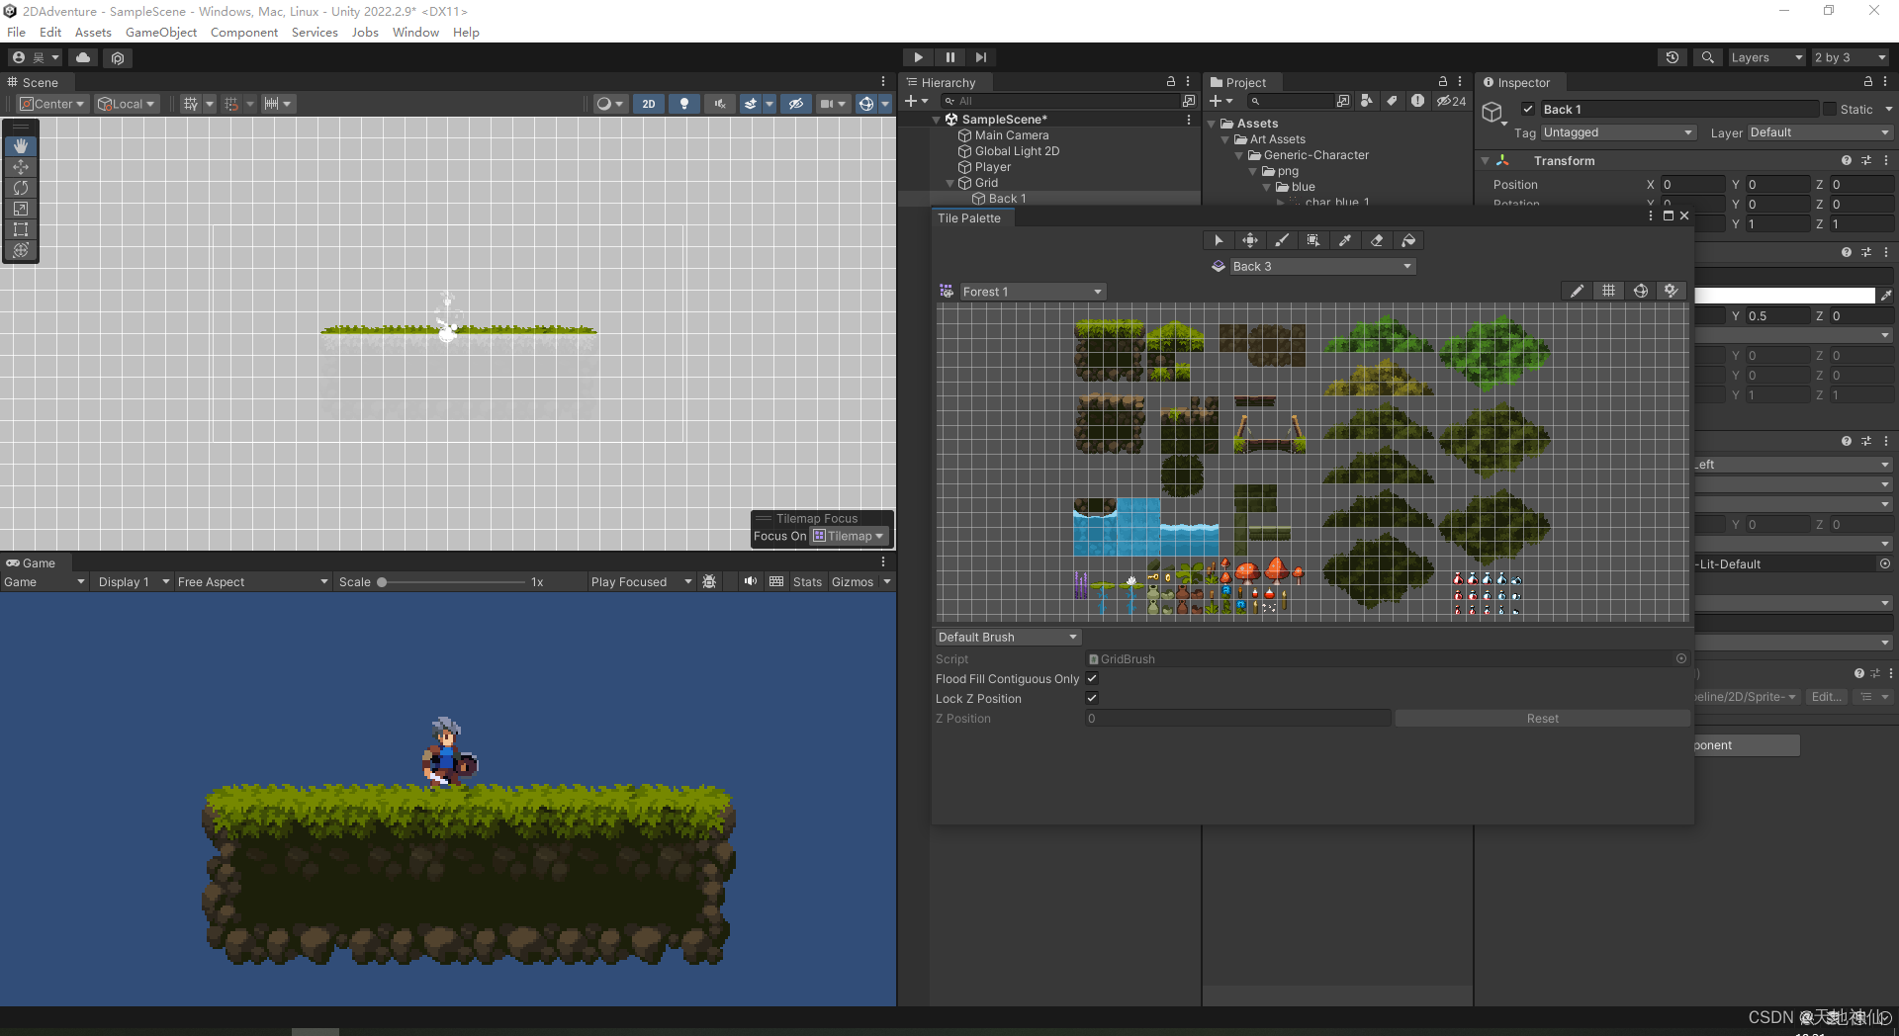Choose the Tile Palette eyedropper picker tool
Image resolution: width=1899 pixels, height=1036 pixels.
click(x=1345, y=240)
